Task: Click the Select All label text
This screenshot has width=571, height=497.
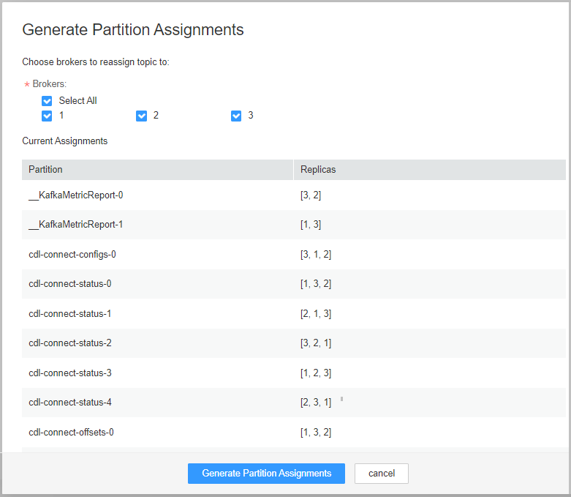Action: coord(78,100)
